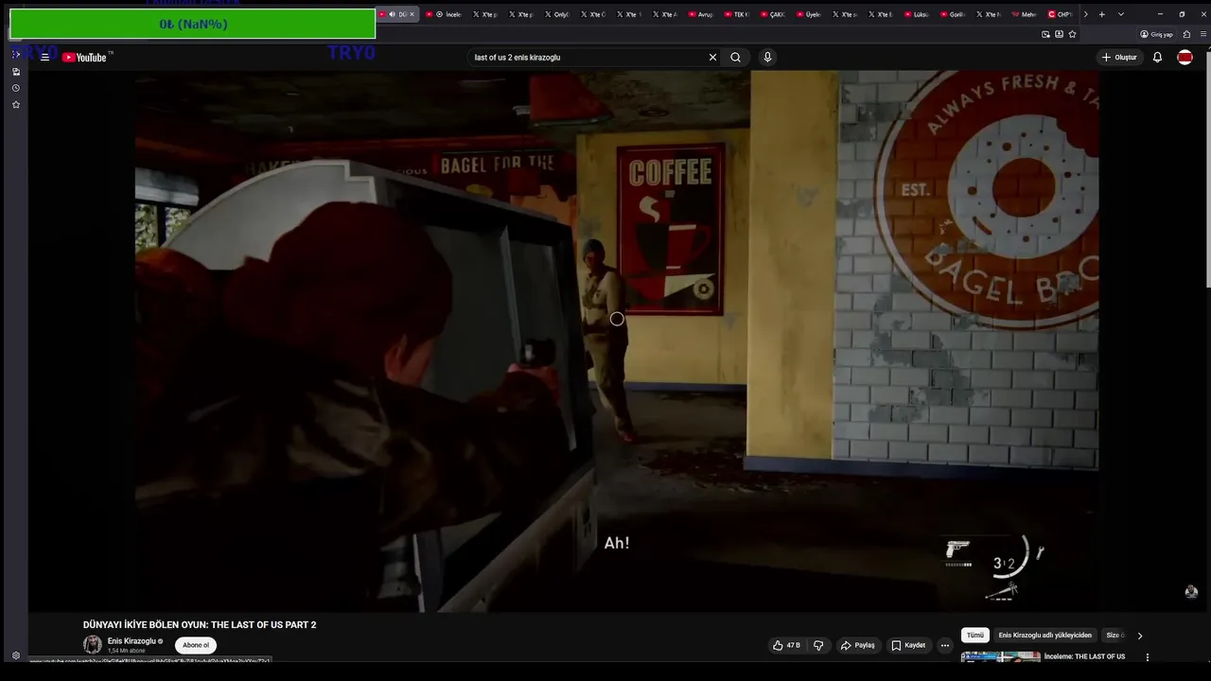Start voice search with the microphone icon
This screenshot has width=1211, height=681.
[767, 58]
